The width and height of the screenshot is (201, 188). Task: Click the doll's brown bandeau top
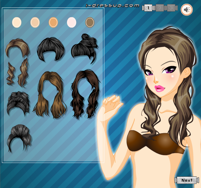point(155,143)
